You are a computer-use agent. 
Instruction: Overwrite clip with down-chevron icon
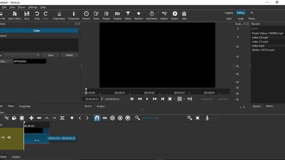click(x=54, y=118)
